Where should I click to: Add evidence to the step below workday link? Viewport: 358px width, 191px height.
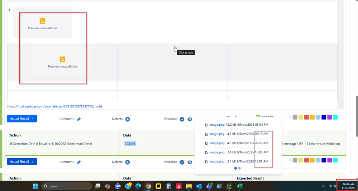[x=182, y=119]
